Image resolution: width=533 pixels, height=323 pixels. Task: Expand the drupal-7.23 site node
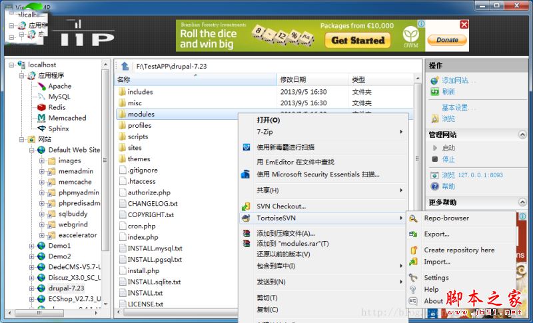click(32, 288)
